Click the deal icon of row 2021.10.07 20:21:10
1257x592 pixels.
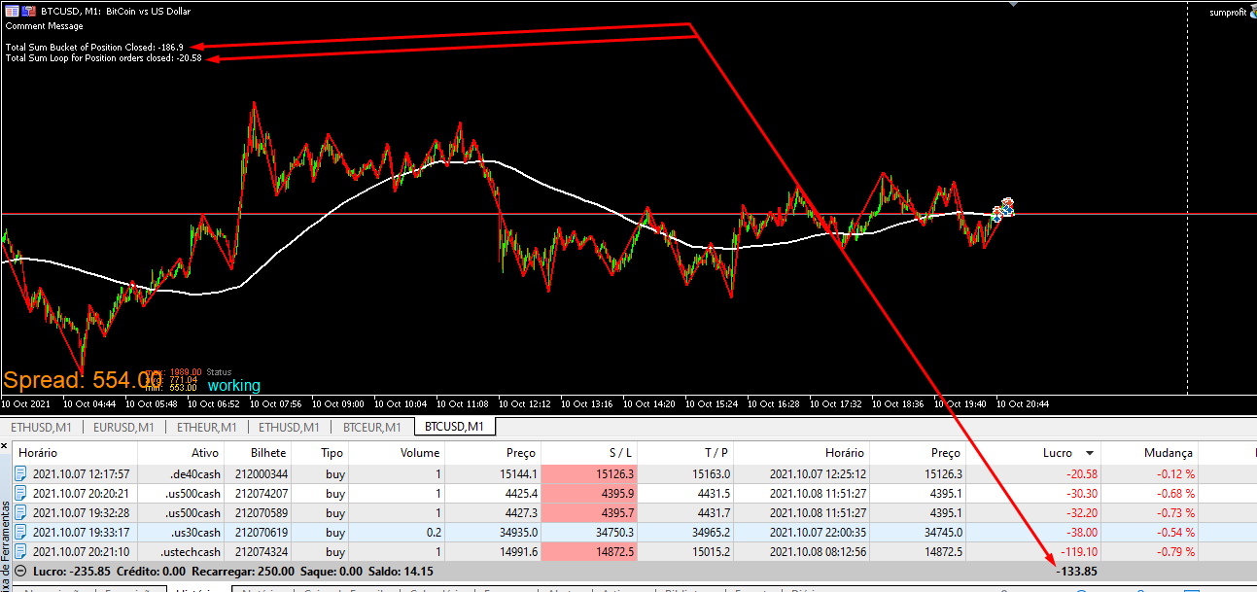[21, 552]
